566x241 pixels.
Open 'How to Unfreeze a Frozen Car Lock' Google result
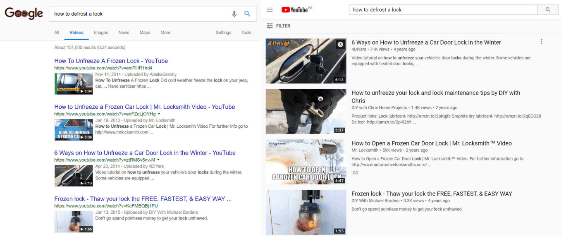(145, 107)
